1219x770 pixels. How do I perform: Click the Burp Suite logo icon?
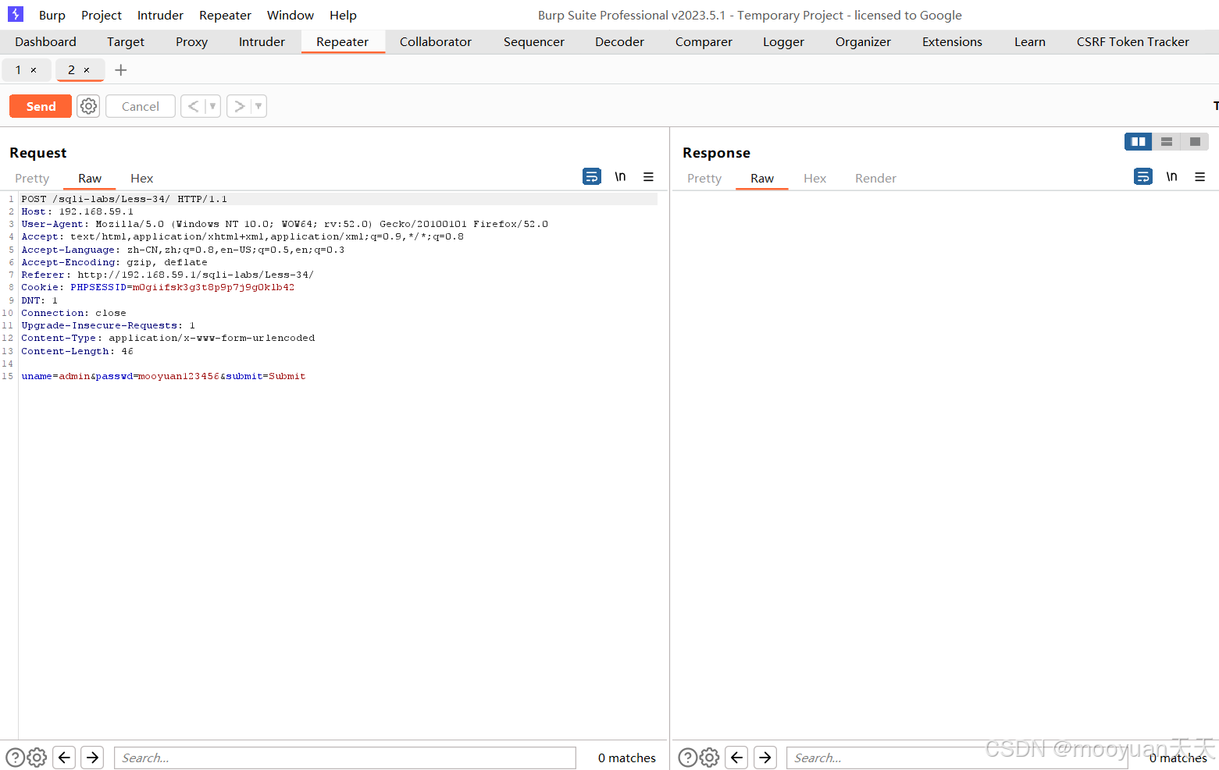16,14
